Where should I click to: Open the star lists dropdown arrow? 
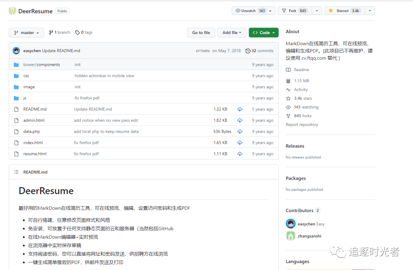click(370, 11)
